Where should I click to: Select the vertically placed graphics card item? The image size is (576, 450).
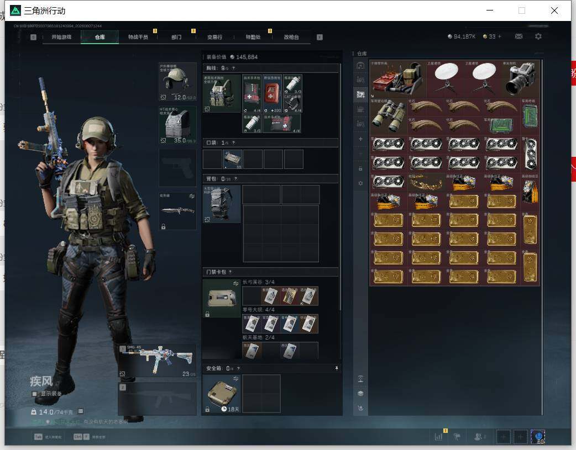530,154
